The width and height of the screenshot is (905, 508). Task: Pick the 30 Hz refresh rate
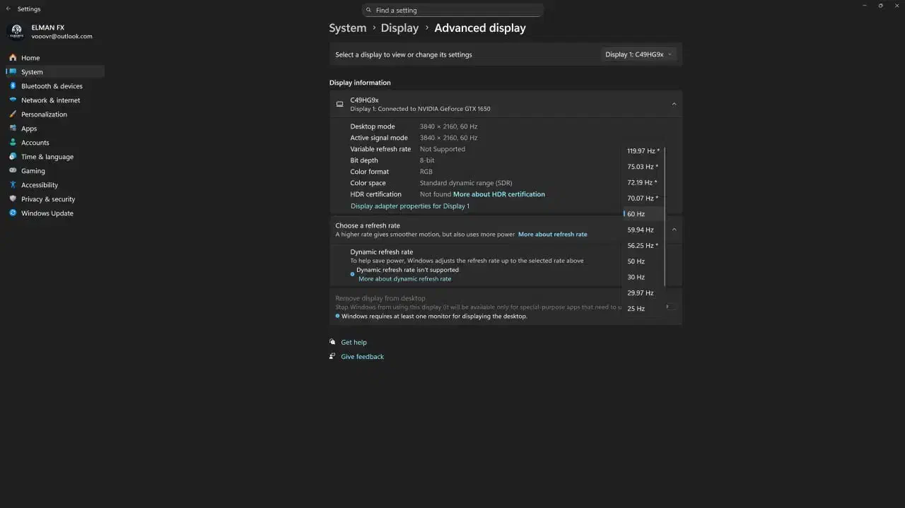click(636, 277)
